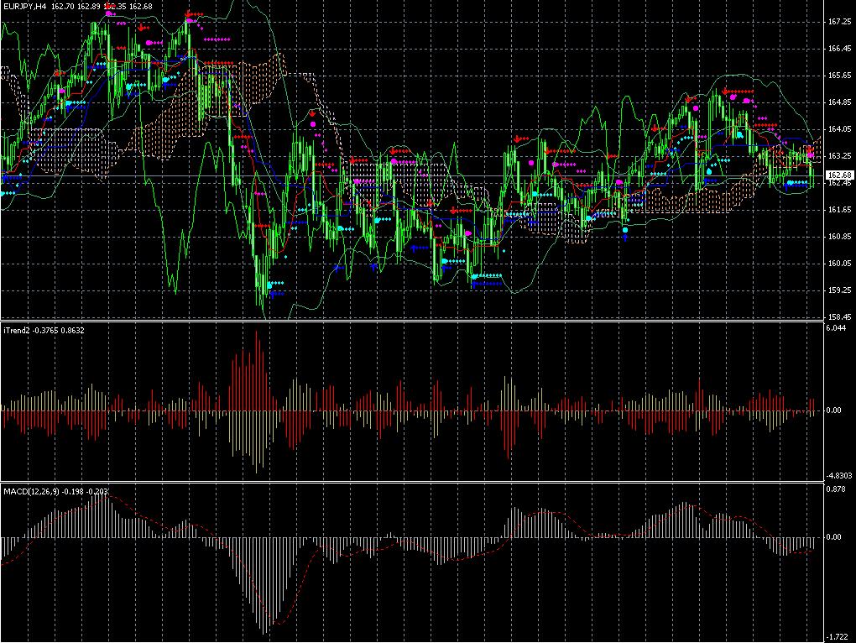Click the 163.25 price axis label
Viewport: 856px width, 643px height.
tap(839, 155)
